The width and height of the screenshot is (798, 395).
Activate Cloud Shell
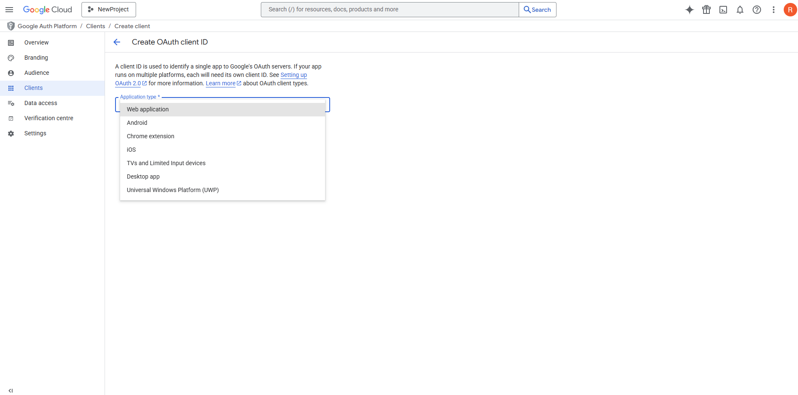click(723, 9)
